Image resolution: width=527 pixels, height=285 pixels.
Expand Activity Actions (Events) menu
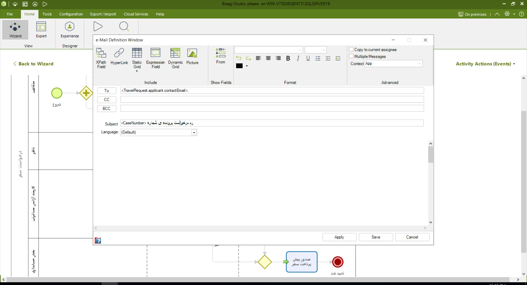[x=485, y=64]
